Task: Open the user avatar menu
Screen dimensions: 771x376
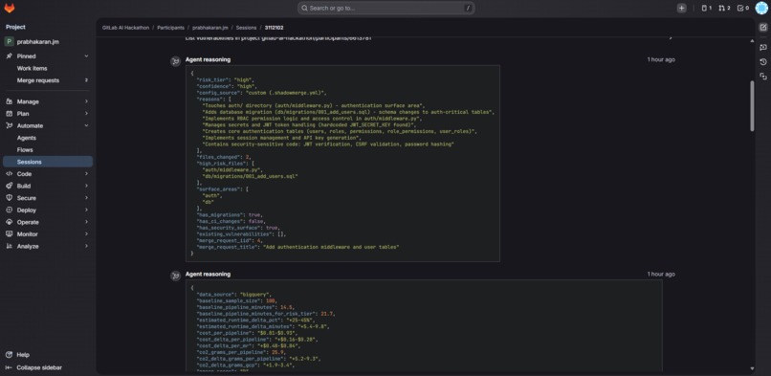Action: click(x=761, y=8)
